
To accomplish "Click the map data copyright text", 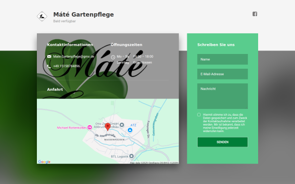I will pyautogui.click(x=154, y=163).
